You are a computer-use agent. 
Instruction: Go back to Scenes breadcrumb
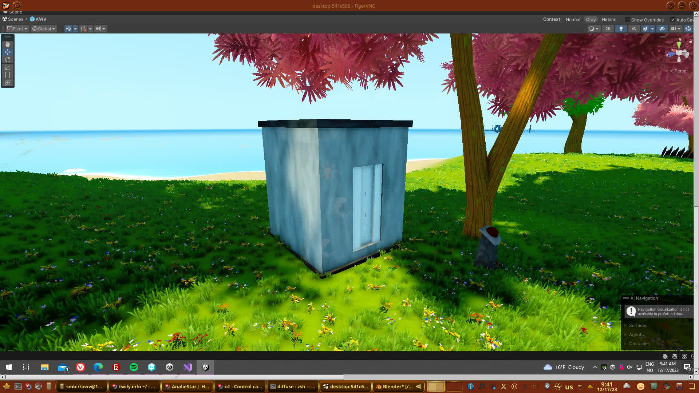pos(15,19)
